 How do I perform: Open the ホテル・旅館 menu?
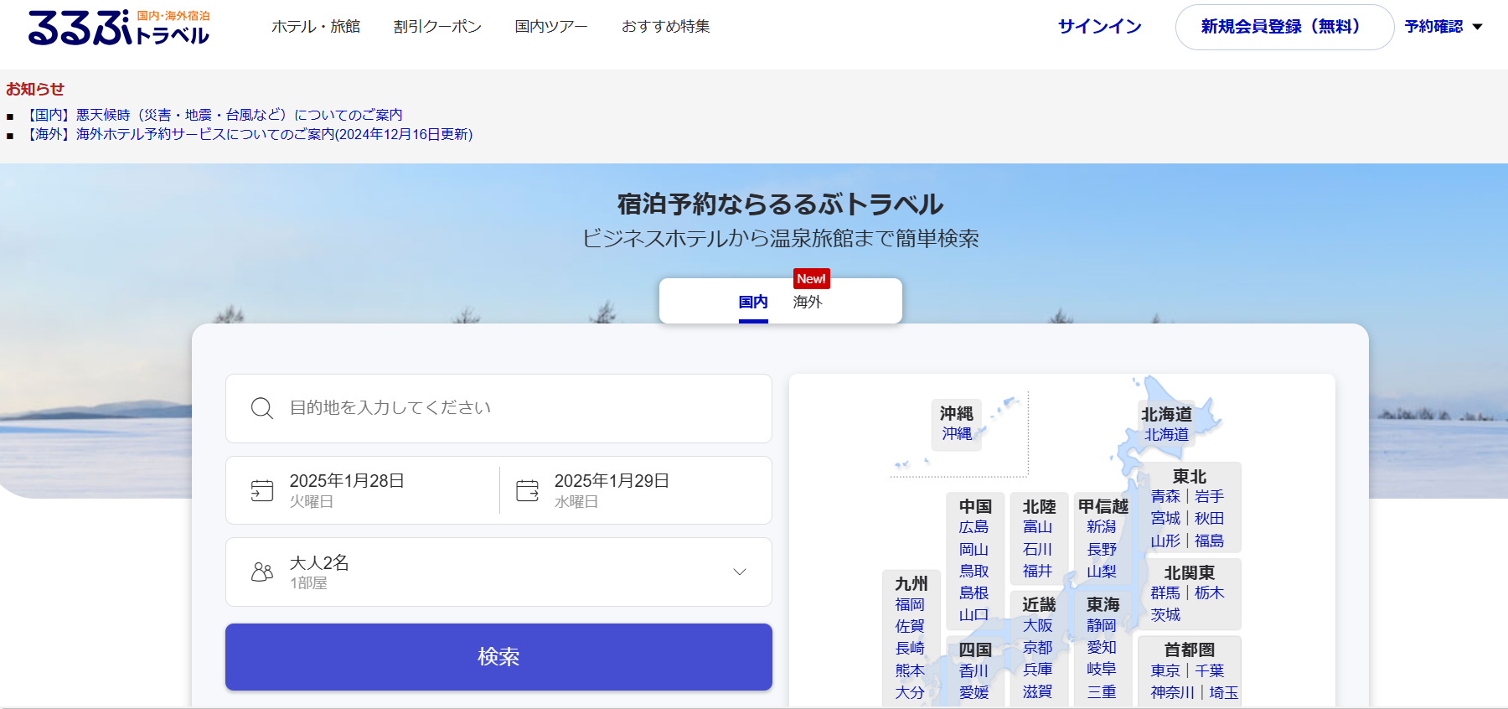pos(316,27)
